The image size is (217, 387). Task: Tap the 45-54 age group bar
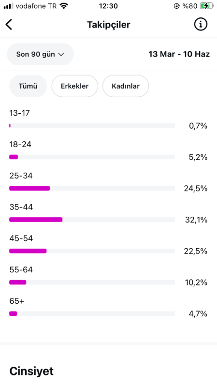click(x=92, y=251)
